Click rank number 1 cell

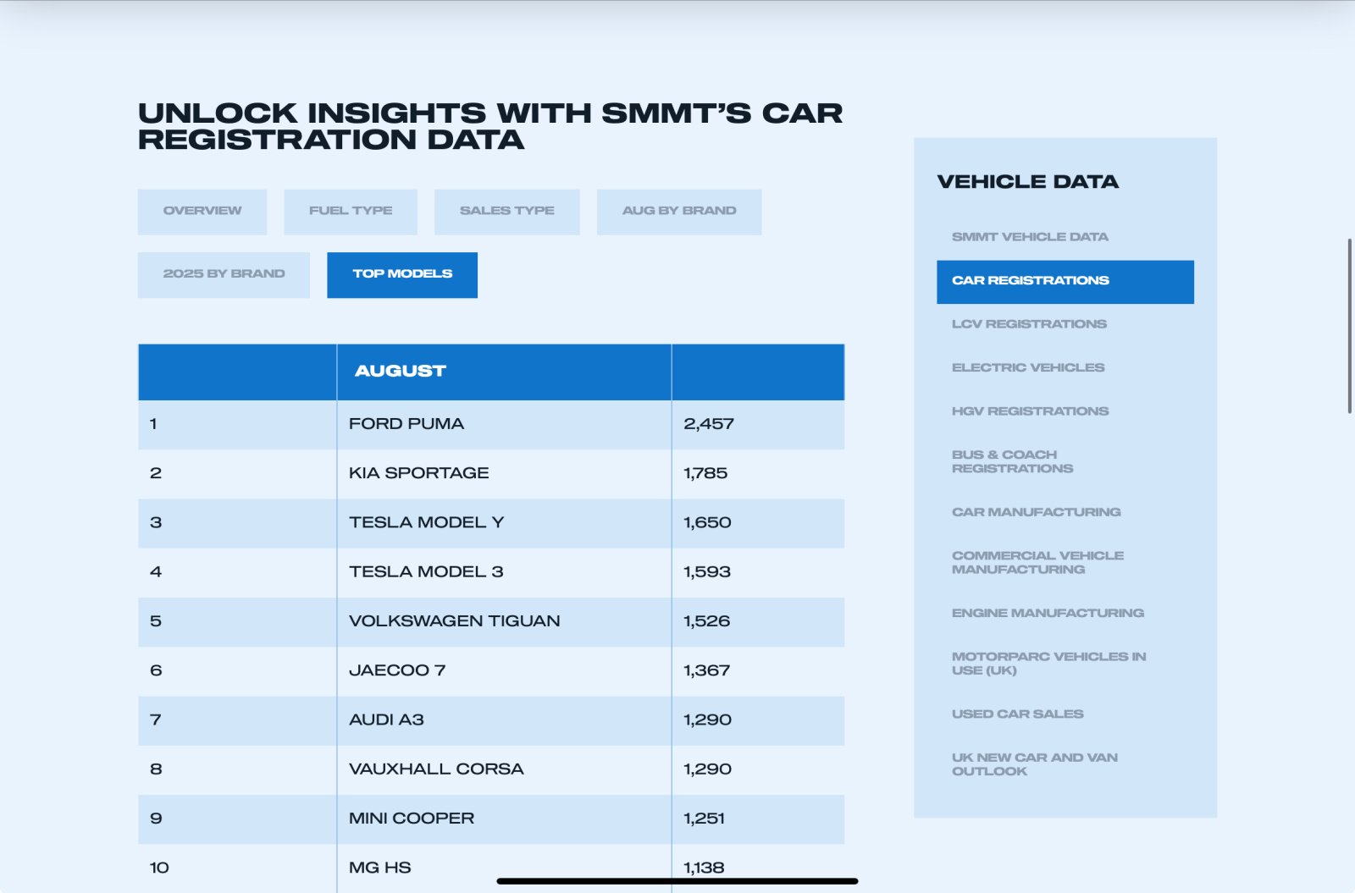tap(237, 424)
